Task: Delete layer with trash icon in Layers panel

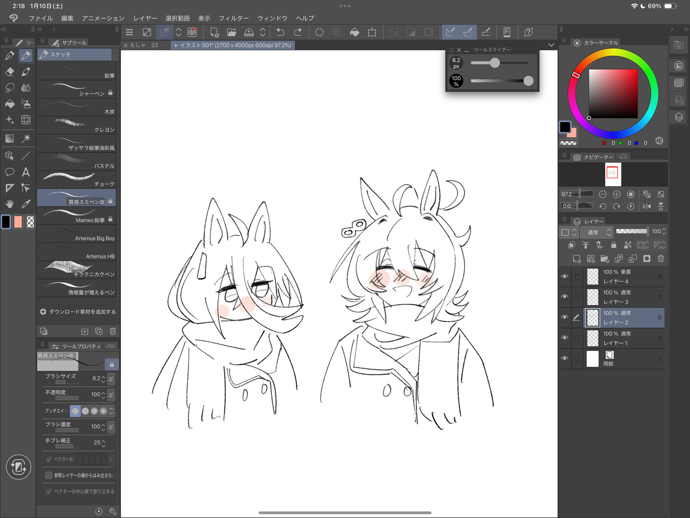Action: (661, 259)
